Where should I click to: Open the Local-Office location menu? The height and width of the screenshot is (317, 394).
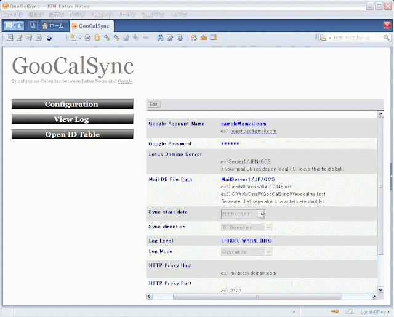(x=375, y=311)
